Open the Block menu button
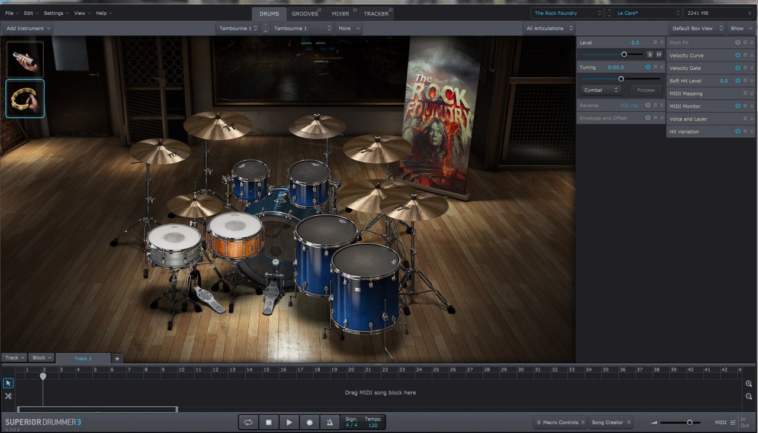Screen dimensions: 758x433 [x=41, y=358]
